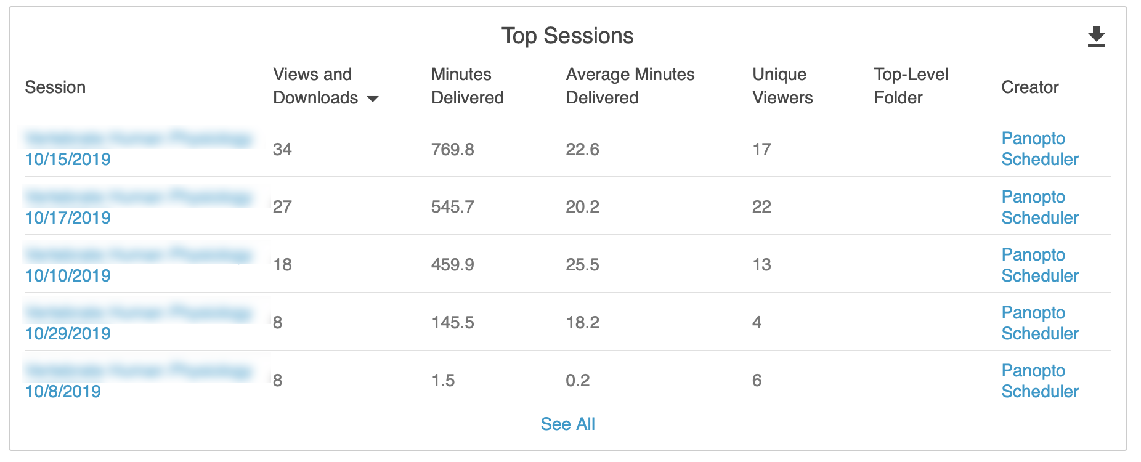
Task: Click See All sessions link
Action: click(567, 424)
